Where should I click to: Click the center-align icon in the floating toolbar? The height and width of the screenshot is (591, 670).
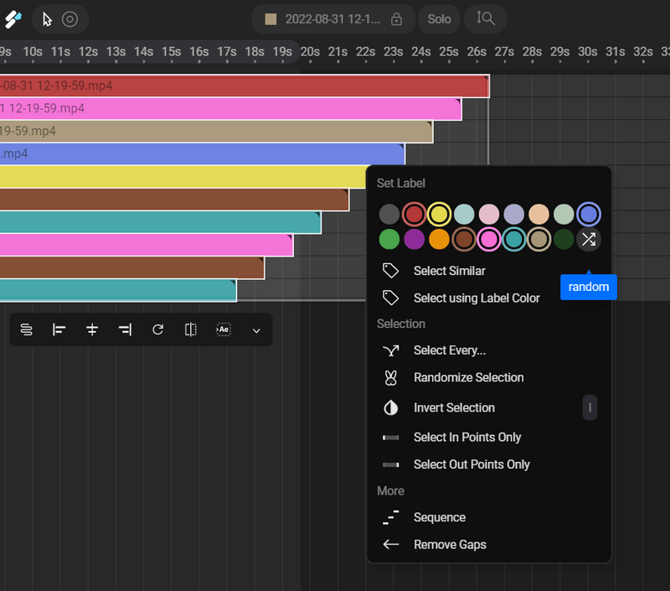[92, 329]
